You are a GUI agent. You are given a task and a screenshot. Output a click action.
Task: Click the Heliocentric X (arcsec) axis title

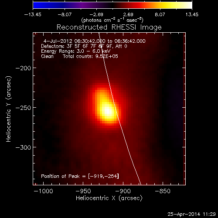pos(109,198)
